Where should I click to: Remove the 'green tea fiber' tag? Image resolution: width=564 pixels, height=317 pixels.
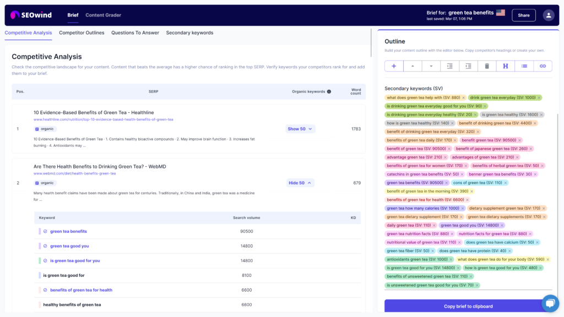433,251
